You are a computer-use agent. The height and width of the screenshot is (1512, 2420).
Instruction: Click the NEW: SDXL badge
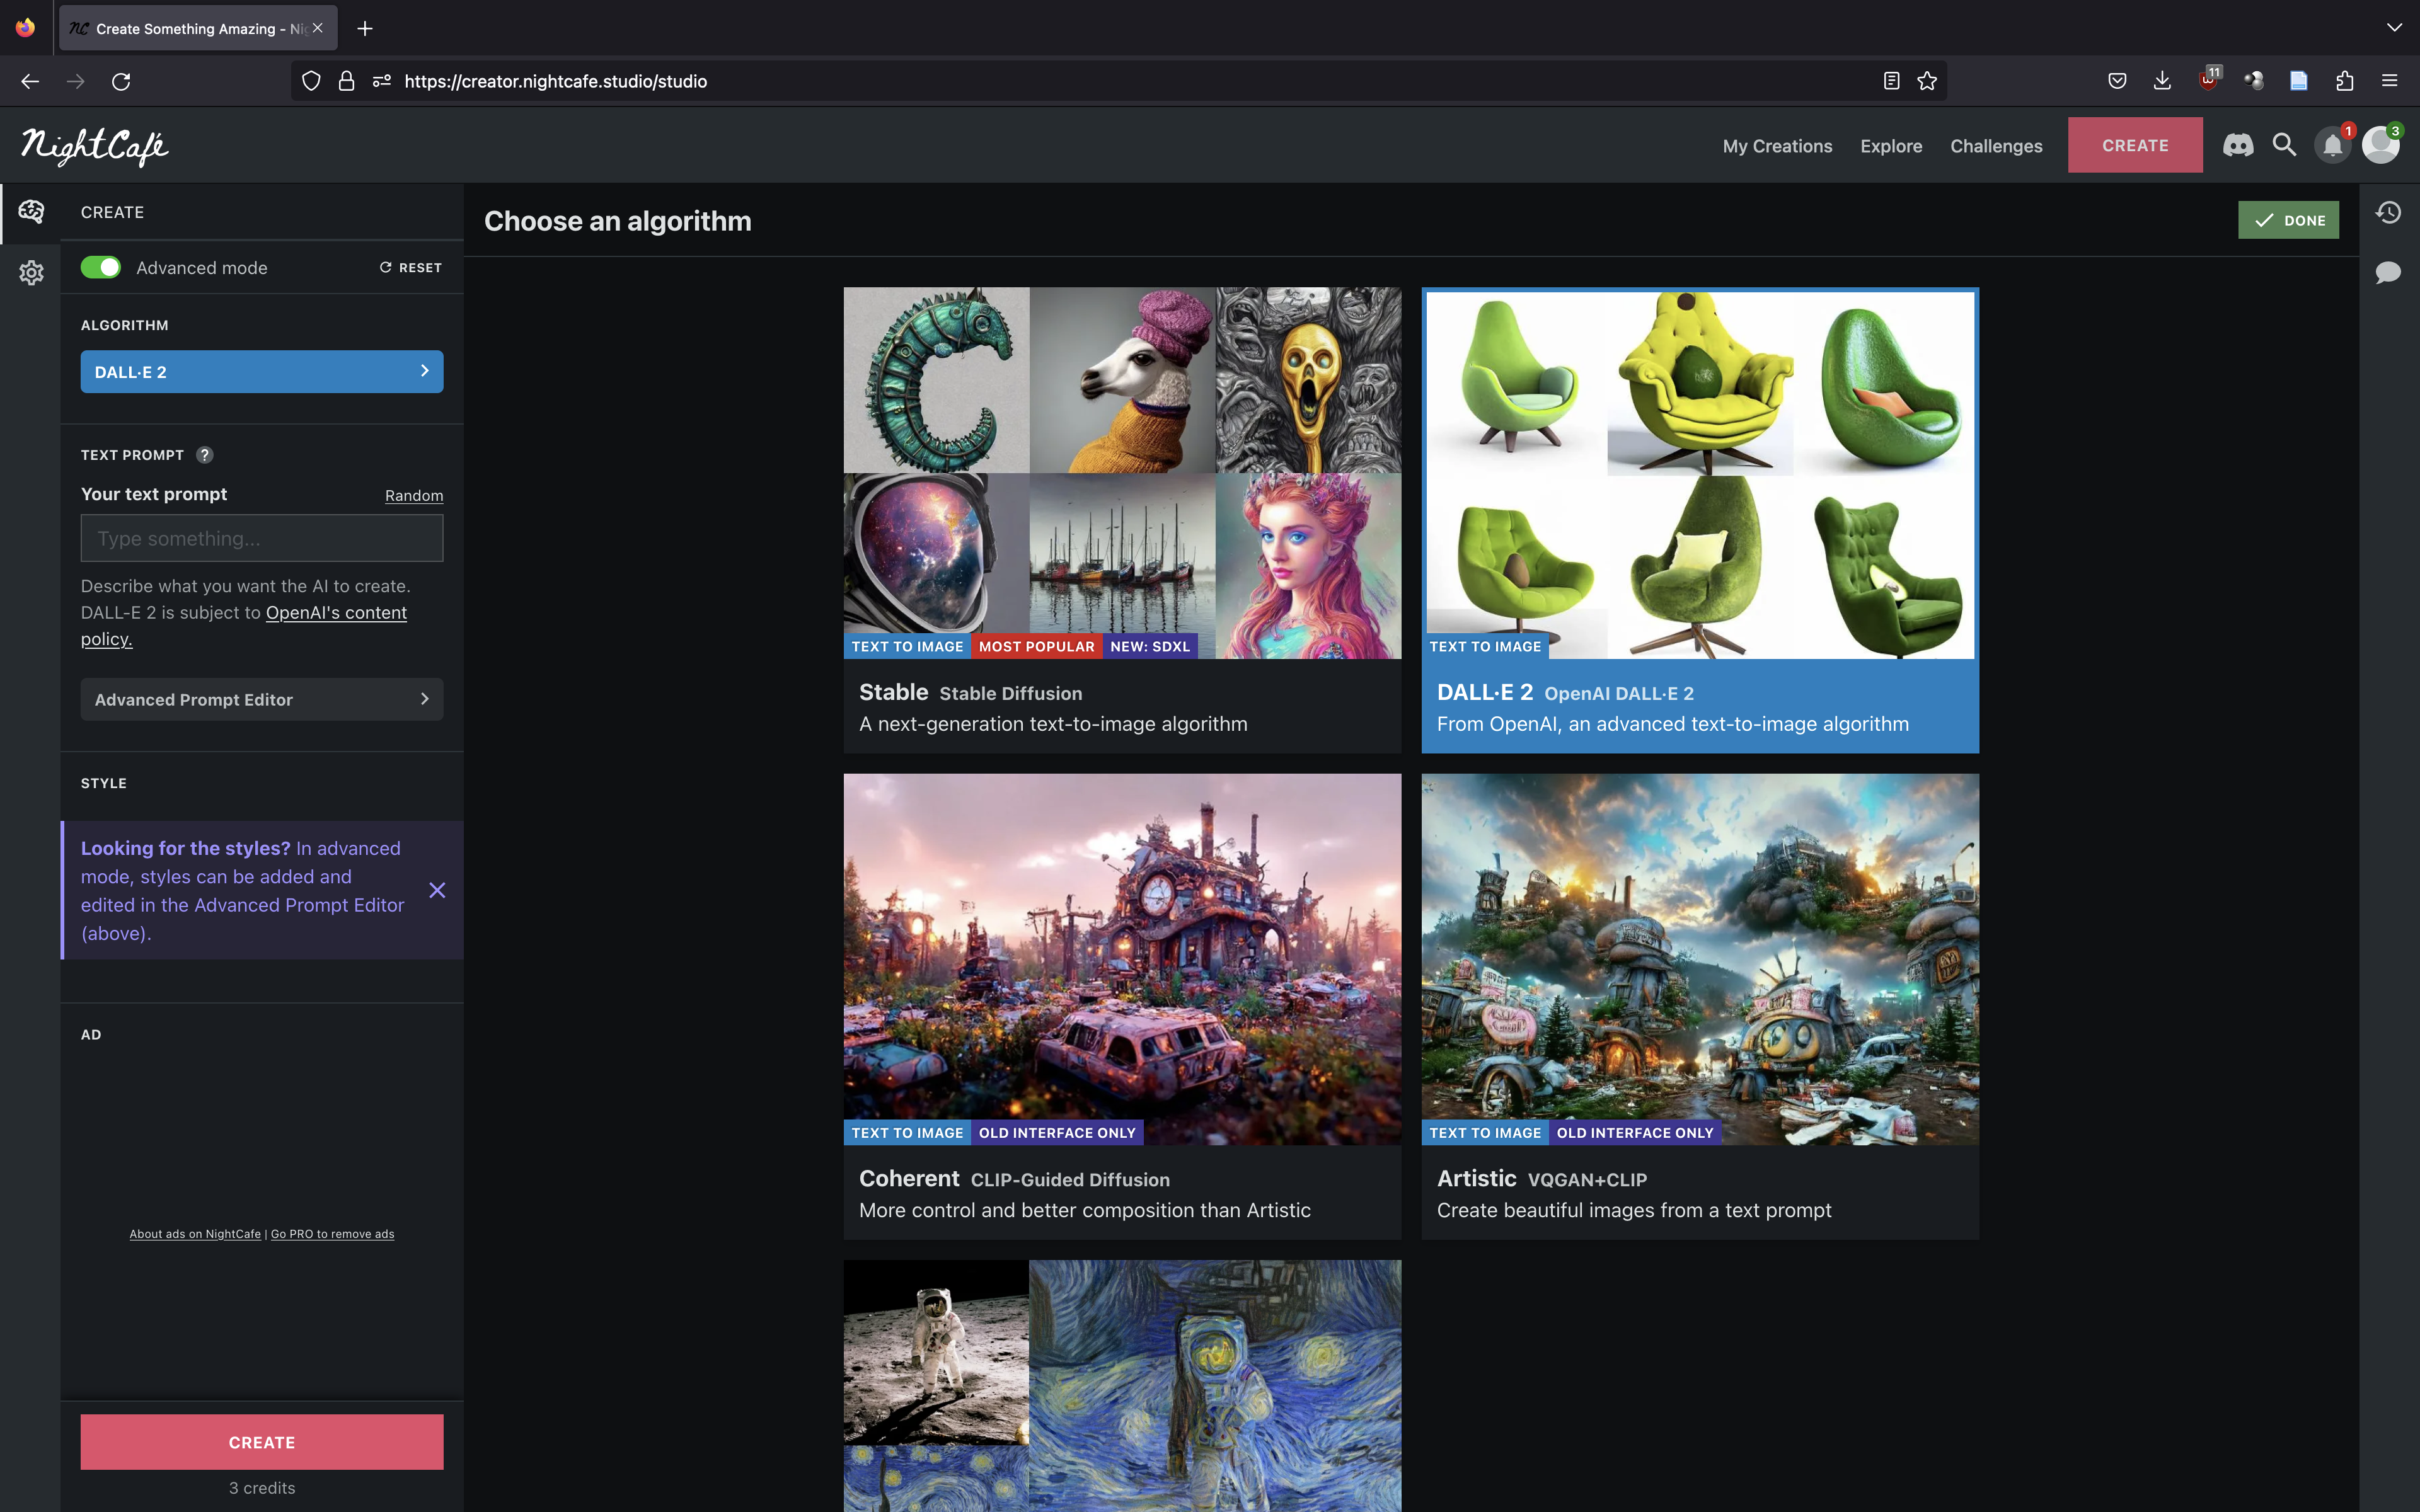(x=1150, y=647)
